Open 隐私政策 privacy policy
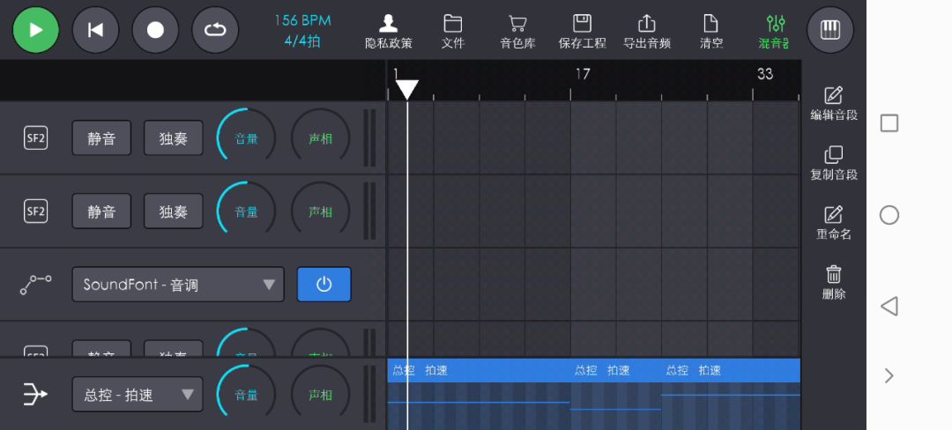The height and width of the screenshot is (430, 952). (389, 31)
